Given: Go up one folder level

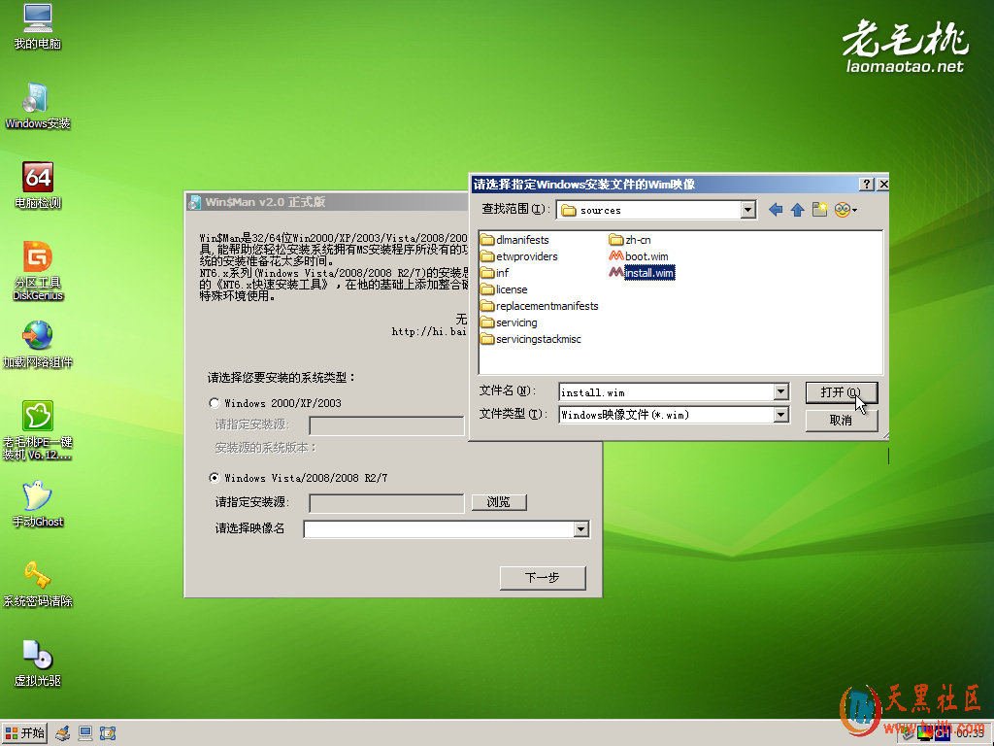Looking at the screenshot, I should (797, 210).
